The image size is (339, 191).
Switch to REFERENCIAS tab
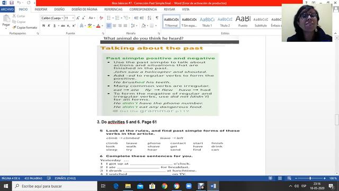[113, 10]
